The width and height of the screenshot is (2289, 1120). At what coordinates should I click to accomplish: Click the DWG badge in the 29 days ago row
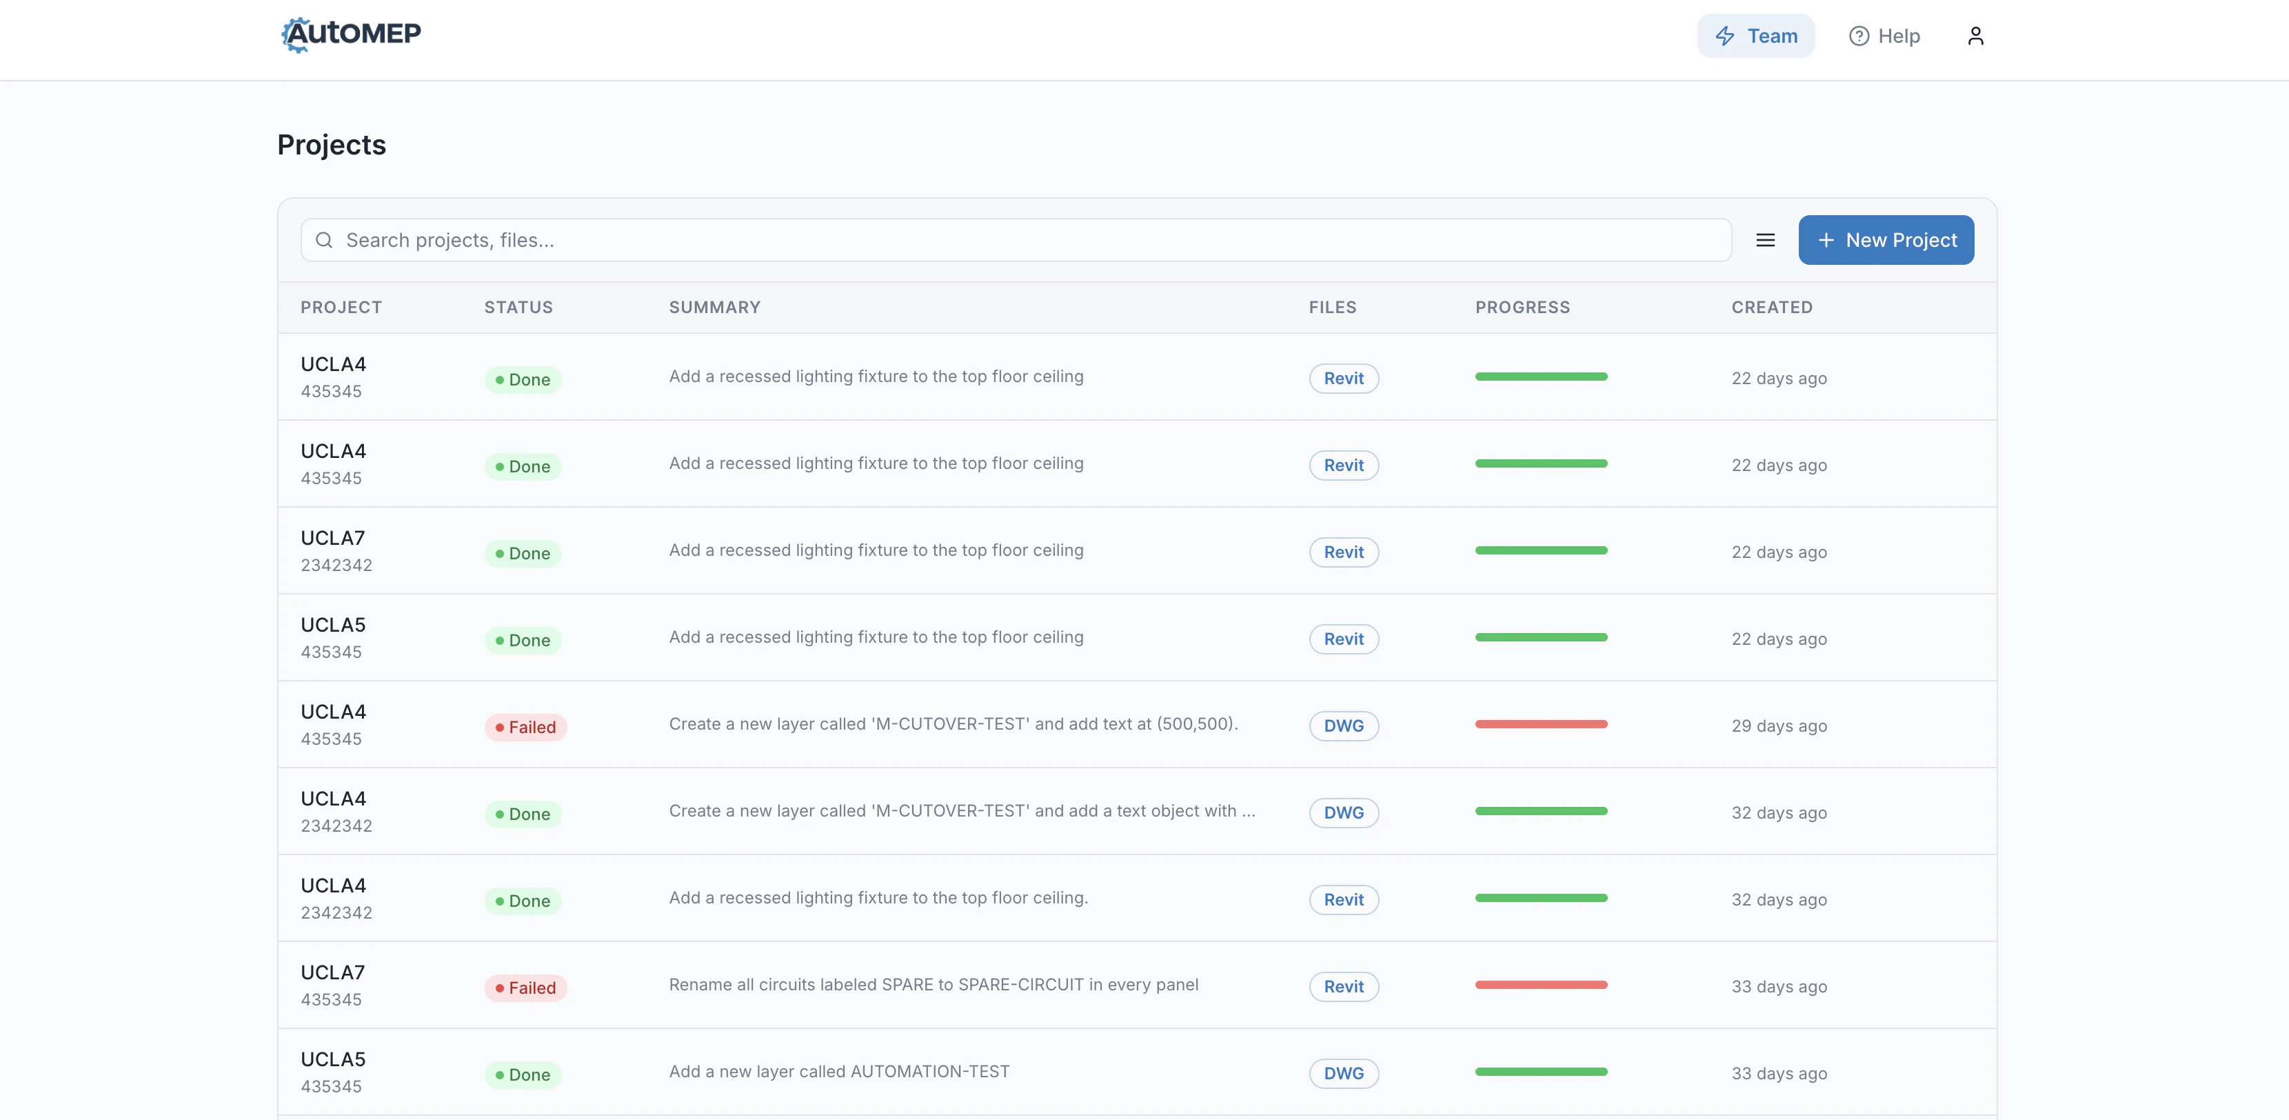point(1342,726)
